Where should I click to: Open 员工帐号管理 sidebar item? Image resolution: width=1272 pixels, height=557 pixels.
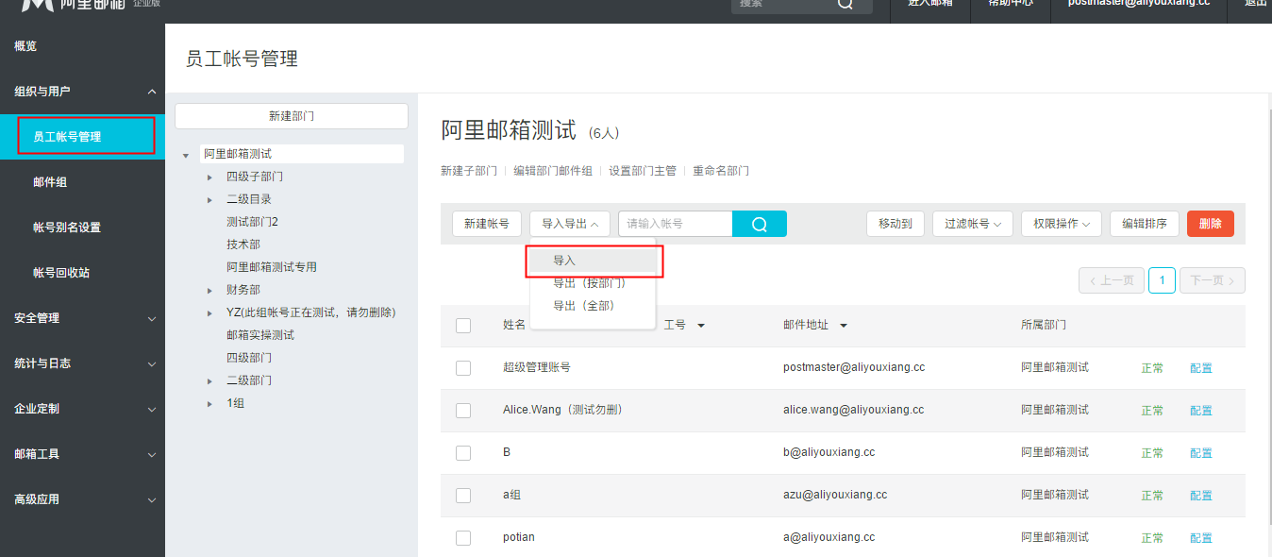click(x=82, y=137)
